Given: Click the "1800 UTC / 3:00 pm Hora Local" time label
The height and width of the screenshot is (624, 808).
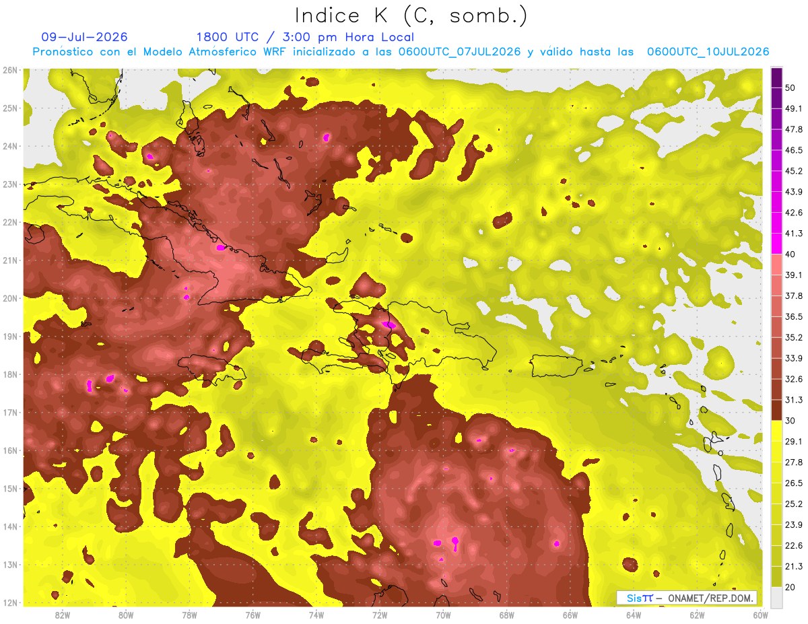Looking at the screenshot, I should [305, 37].
